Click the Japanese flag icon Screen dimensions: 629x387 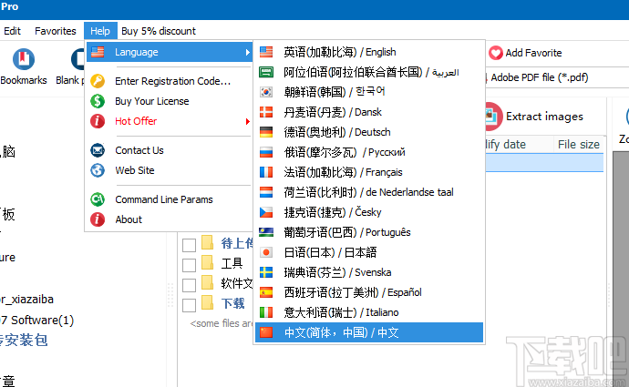tap(266, 252)
